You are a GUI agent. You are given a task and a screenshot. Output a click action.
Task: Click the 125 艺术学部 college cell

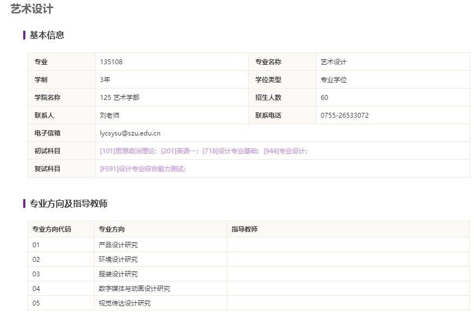[119, 98]
